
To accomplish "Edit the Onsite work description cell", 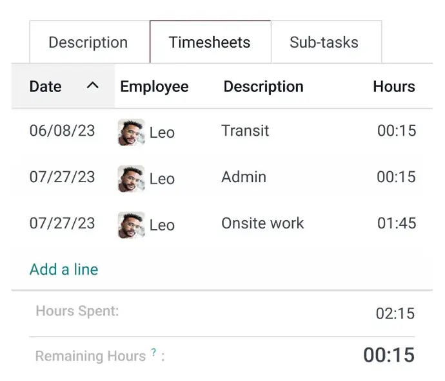I will click(262, 223).
